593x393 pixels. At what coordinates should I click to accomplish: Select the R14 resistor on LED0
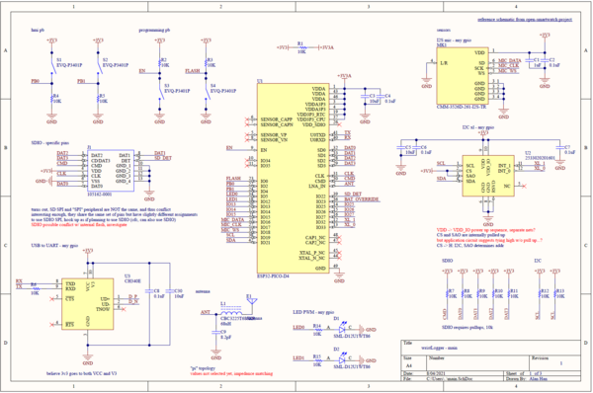click(x=316, y=328)
